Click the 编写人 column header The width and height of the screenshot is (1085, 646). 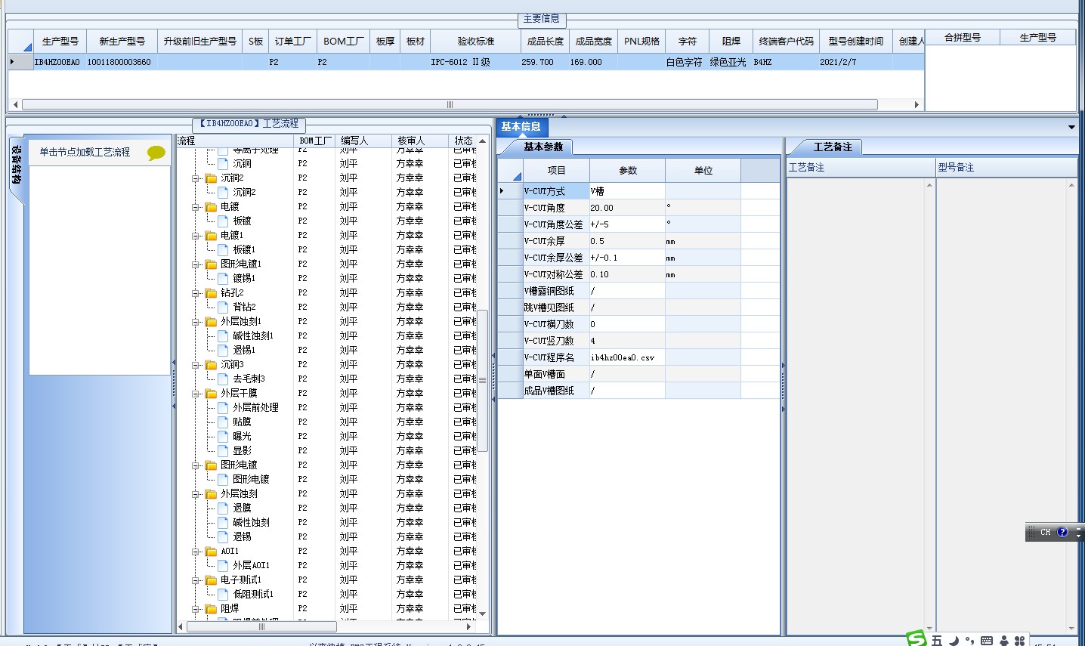(x=363, y=141)
